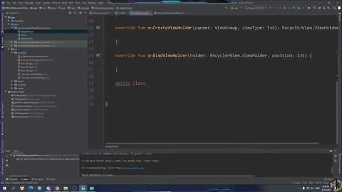Click the app breadcrumb in navigation bar
Screen dimensions: 342x192
click(x=34, y=8)
